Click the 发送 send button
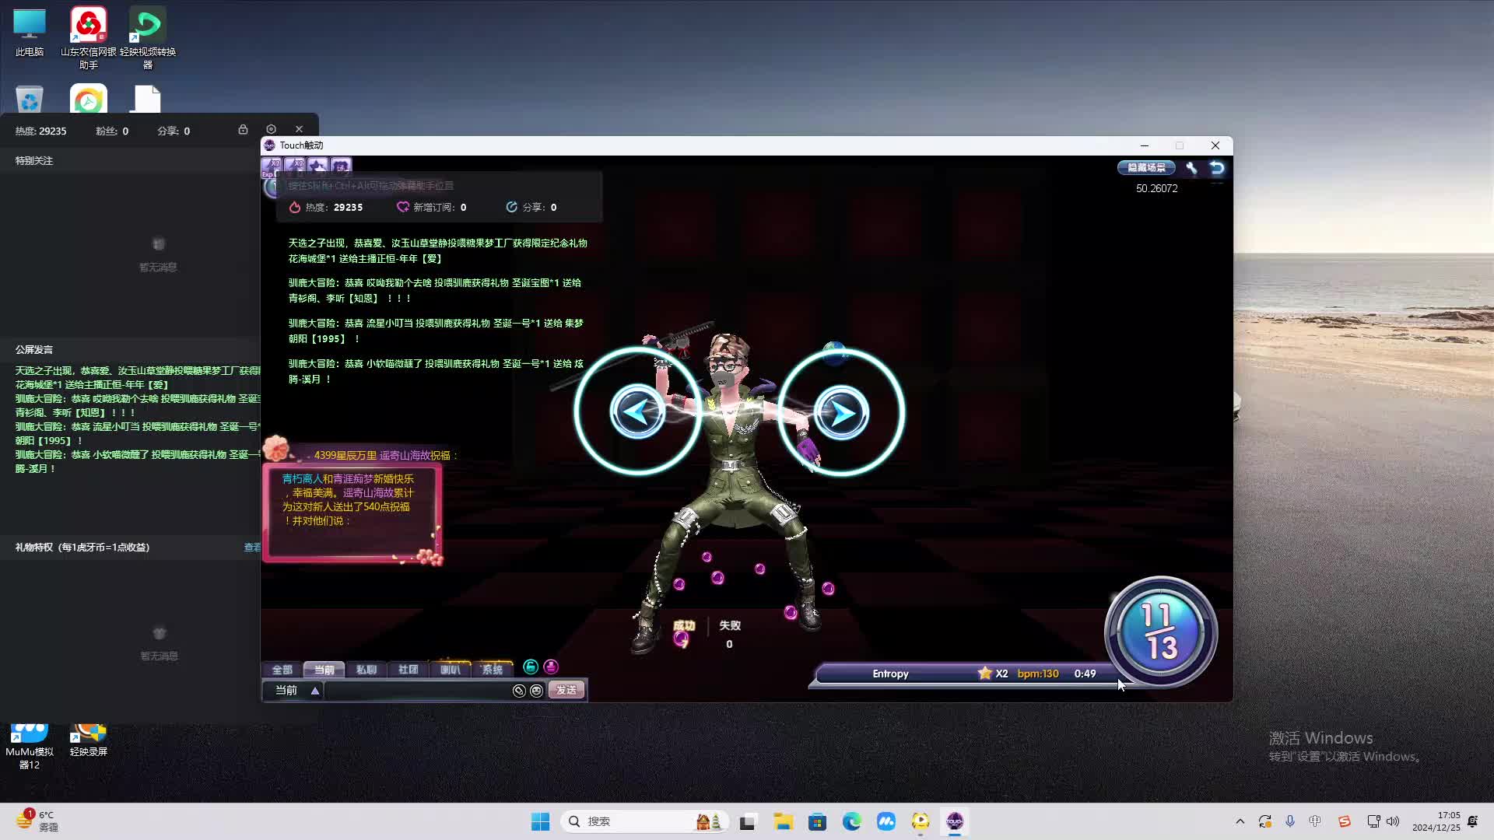 click(x=566, y=691)
